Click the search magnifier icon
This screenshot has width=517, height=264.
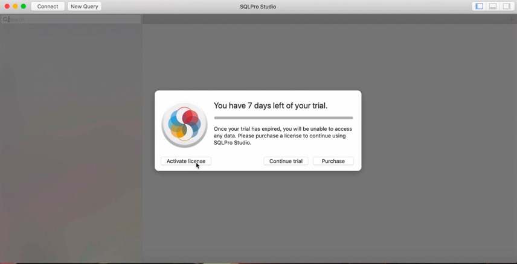[x=5, y=19]
